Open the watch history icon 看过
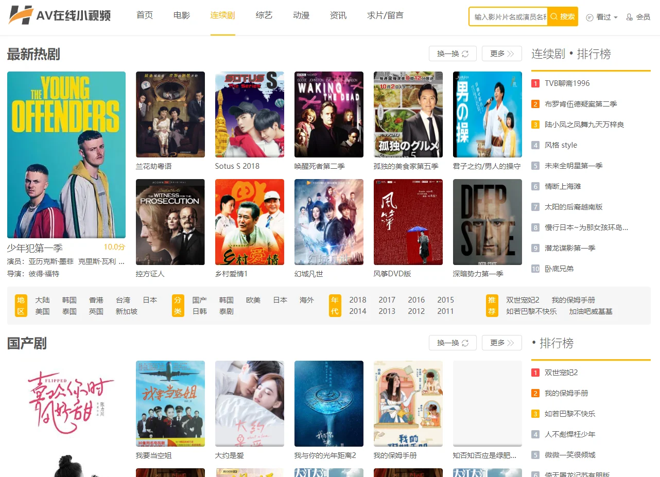This screenshot has height=477, width=660. click(x=590, y=17)
